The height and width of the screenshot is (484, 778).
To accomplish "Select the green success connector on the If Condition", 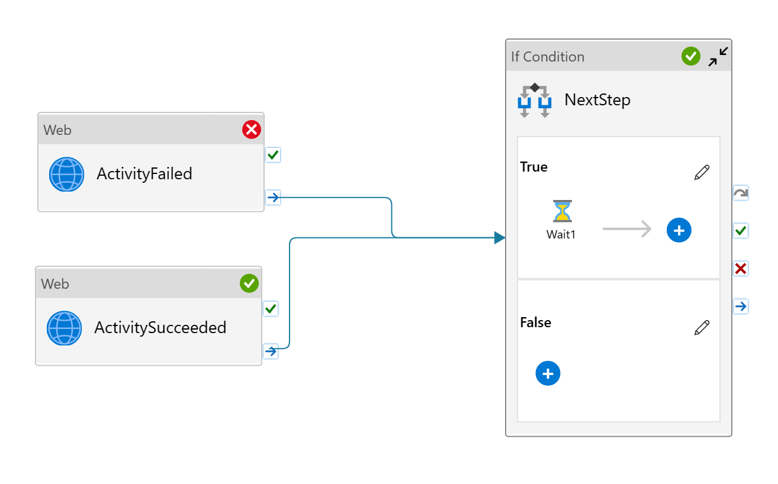I will pos(740,230).
